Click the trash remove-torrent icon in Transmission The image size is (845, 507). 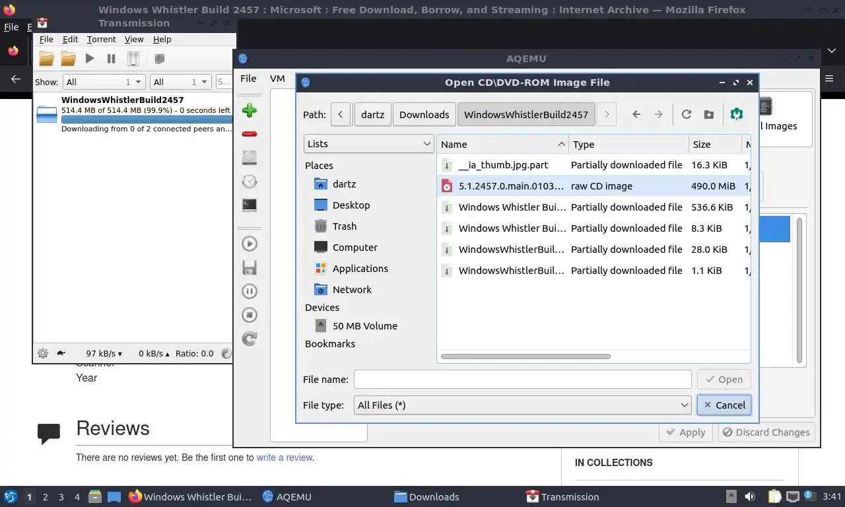click(x=133, y=59)
